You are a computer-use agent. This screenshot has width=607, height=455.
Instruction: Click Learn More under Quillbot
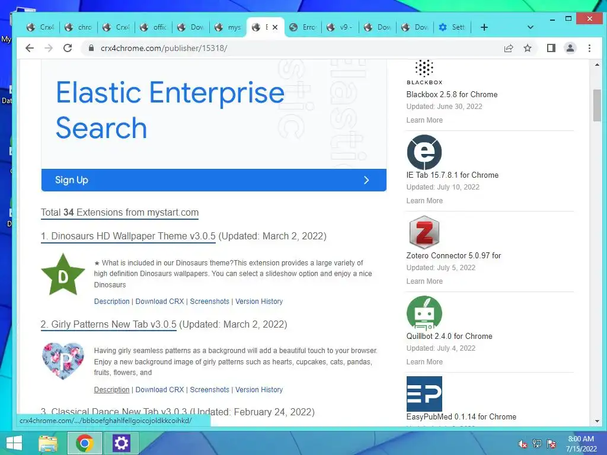pos(424,361)
